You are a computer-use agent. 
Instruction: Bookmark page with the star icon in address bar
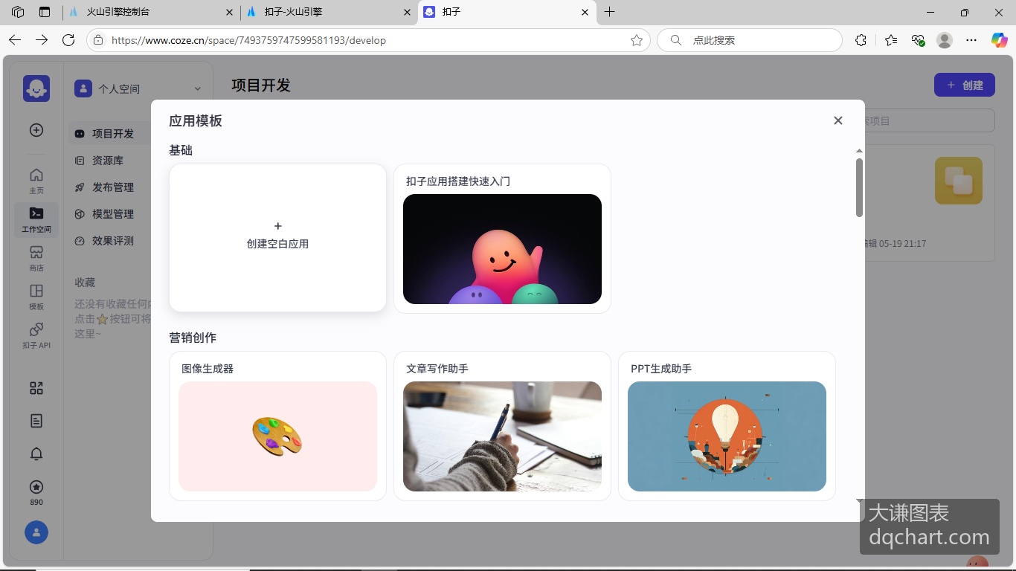637,40
